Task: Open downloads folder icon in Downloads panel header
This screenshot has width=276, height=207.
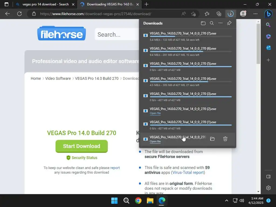Action: [203, 23]
